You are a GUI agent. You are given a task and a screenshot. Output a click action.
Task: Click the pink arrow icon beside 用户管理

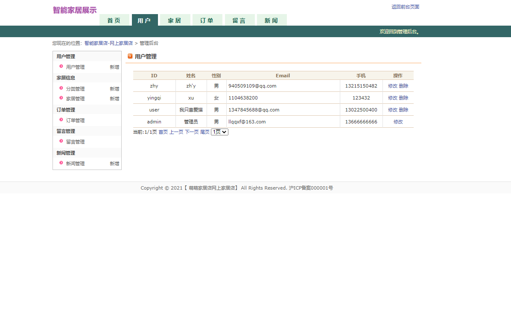61,67
